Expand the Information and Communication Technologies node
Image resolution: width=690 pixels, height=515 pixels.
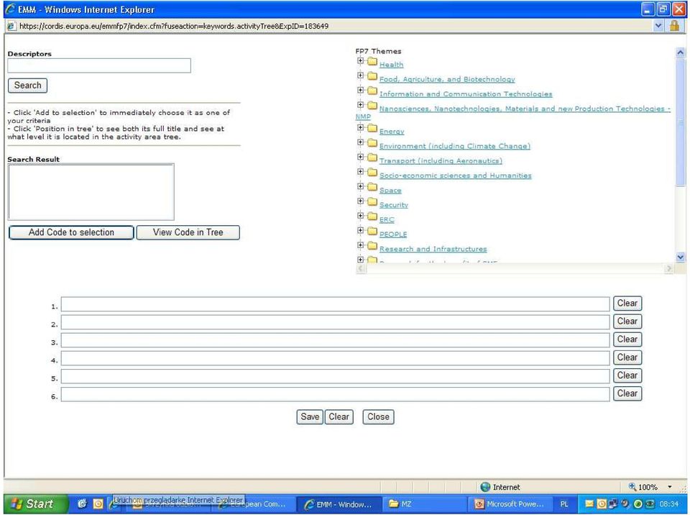click(x=360, y=90)
